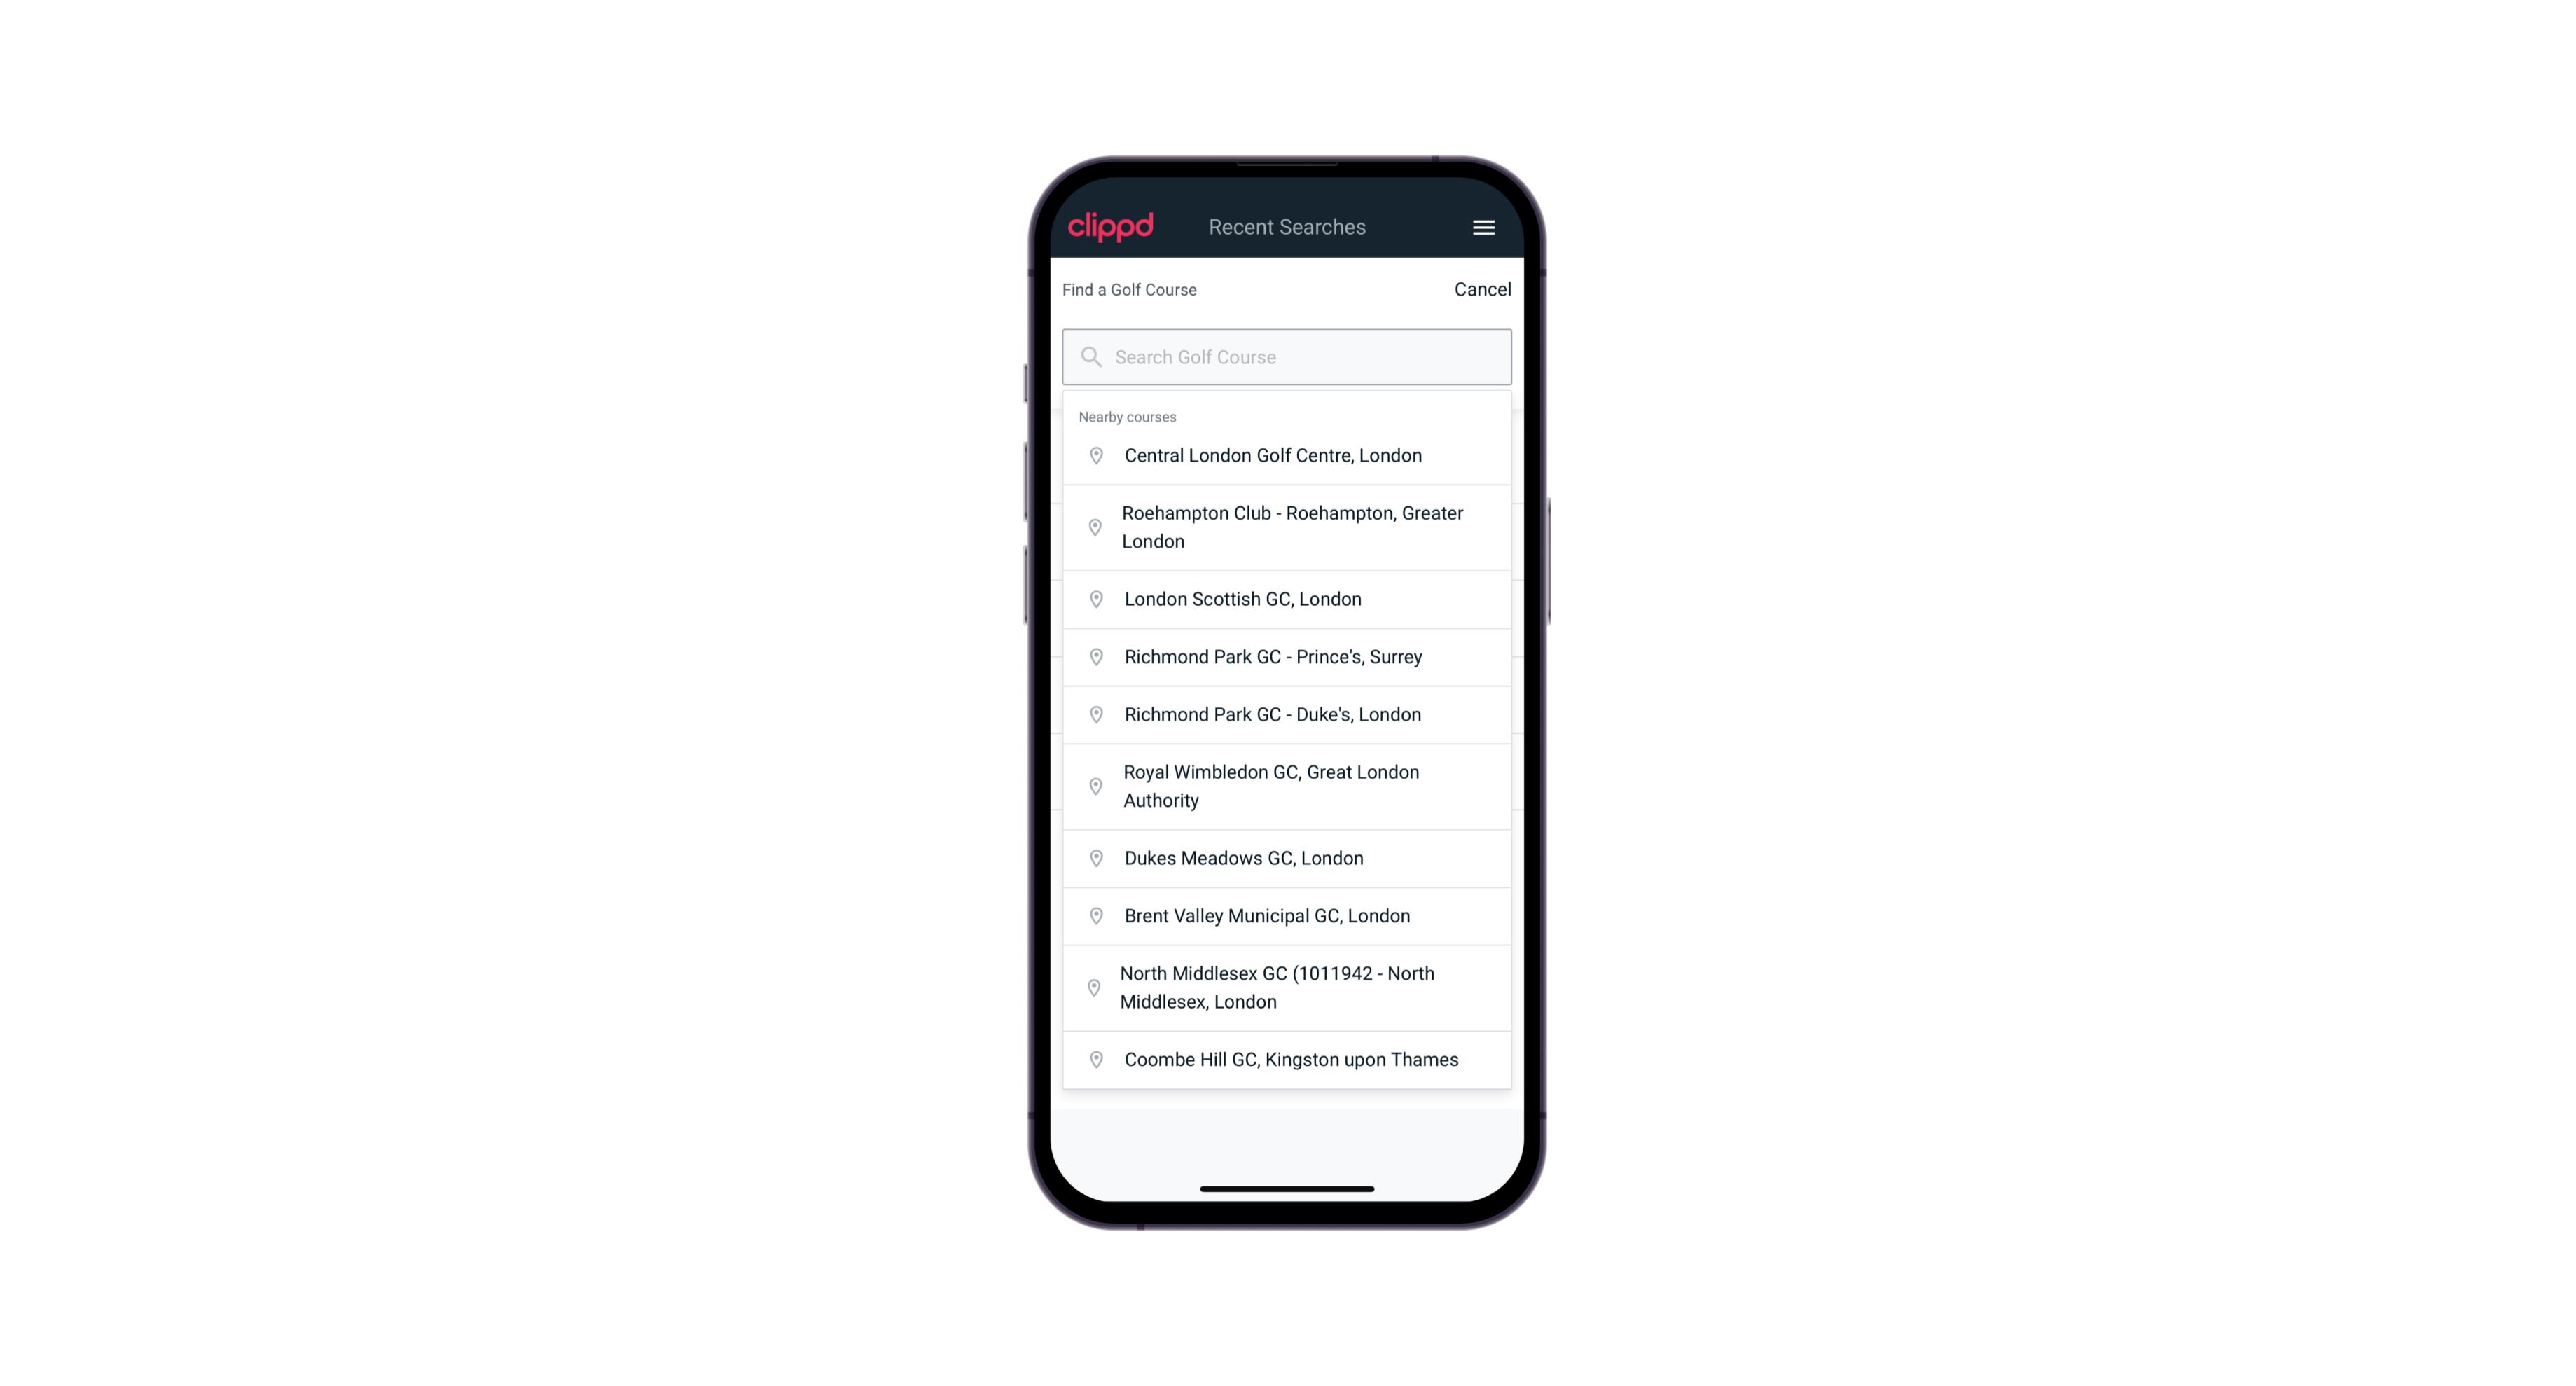Image resolution: width=2576 pixels, height=1386 pixels.
Task: Tap the Search Golf Course input field
Action: [x=1288, y=355]
